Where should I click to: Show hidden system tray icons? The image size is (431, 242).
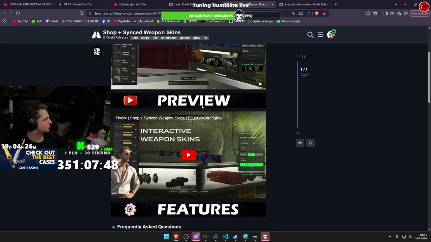pyautogui.click(x=390, y=237)
